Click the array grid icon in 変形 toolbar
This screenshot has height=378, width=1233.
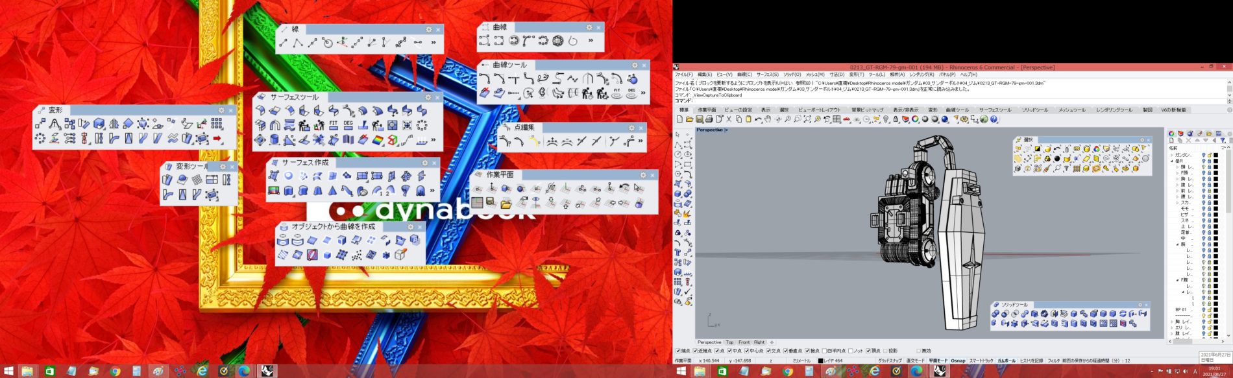click(x=217, y=123)
